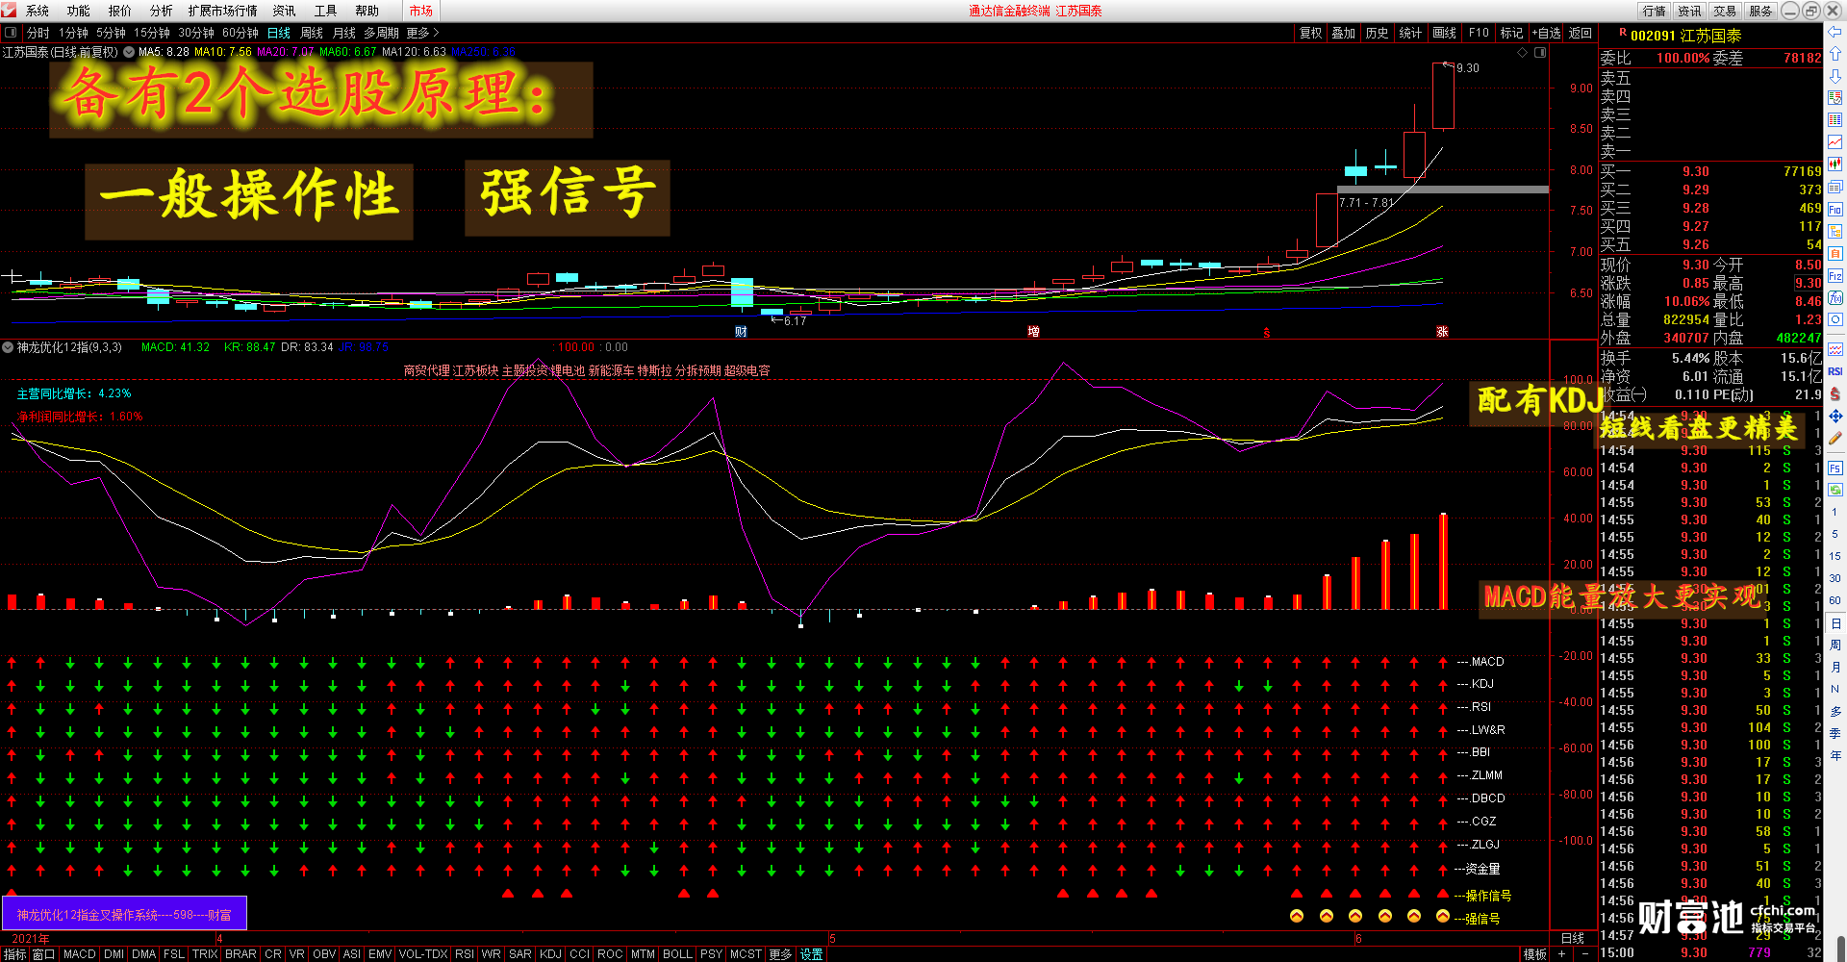
Task: Click the 财 marker on the price chart
Action: (741, 332)
